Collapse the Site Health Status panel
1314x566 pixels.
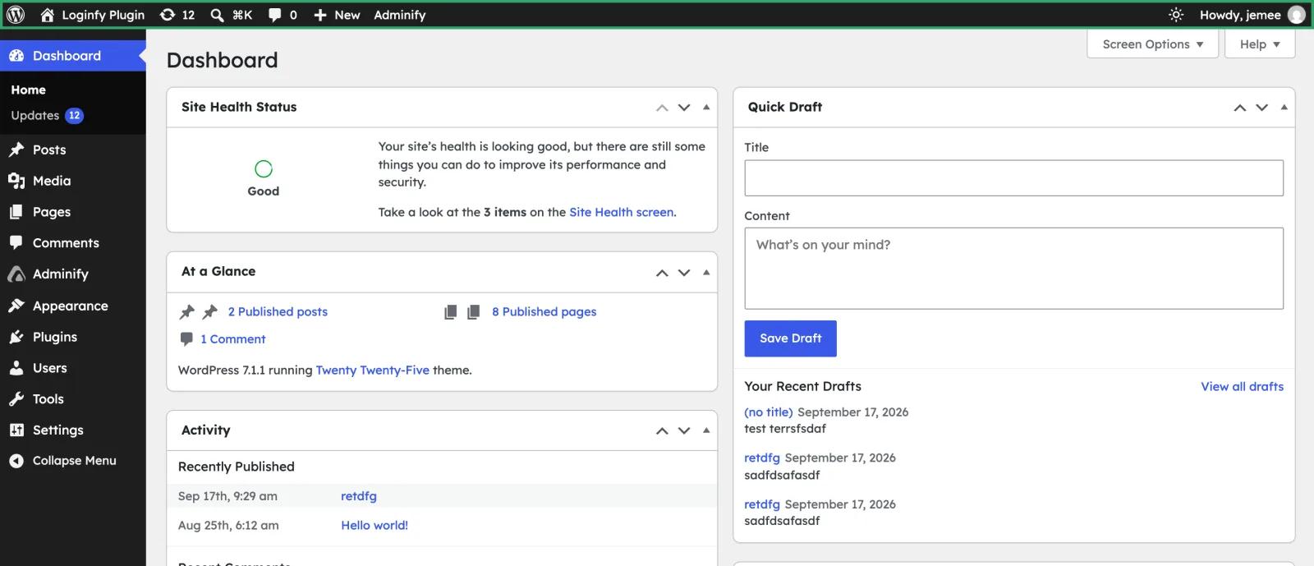[706, 108]
